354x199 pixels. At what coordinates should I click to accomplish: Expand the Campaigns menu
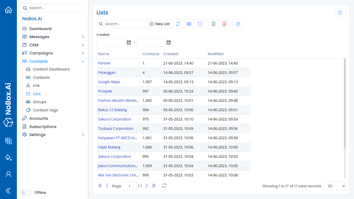(41, 53)
